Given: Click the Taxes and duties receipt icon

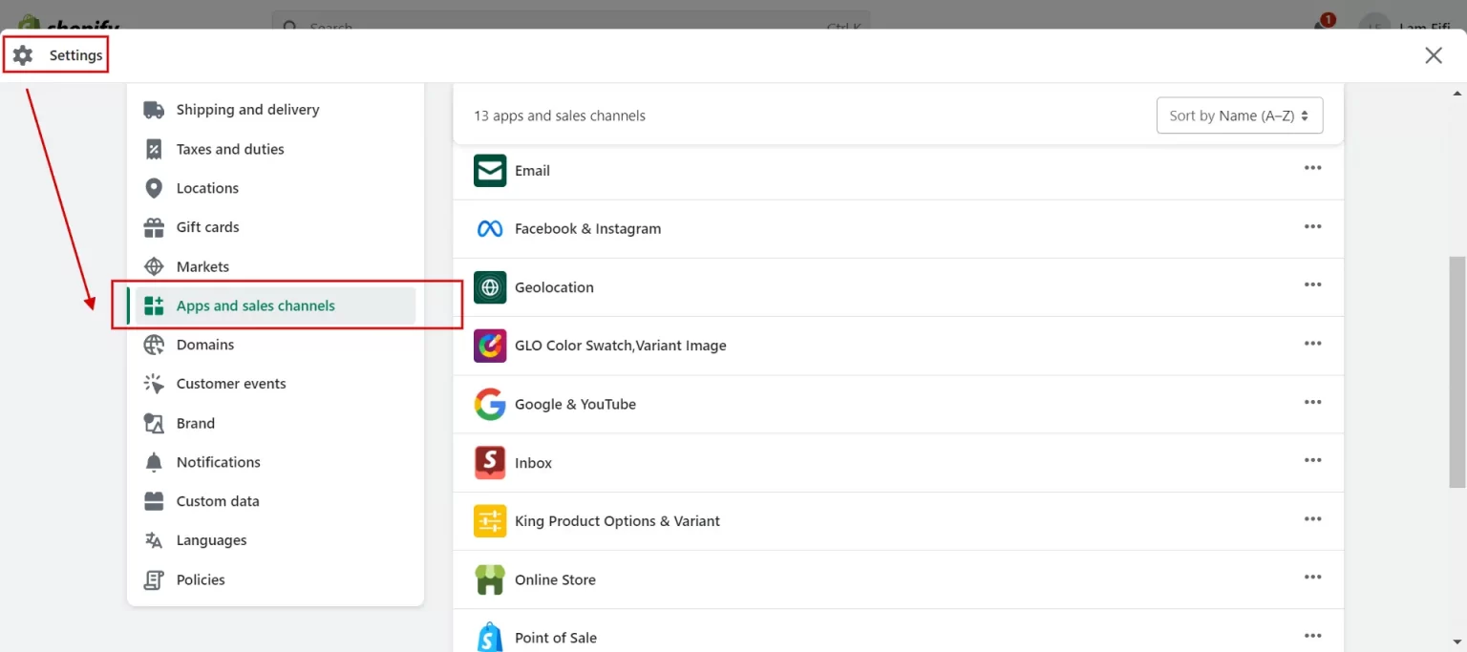Looking at the screenshot, I should pos(154,149).
